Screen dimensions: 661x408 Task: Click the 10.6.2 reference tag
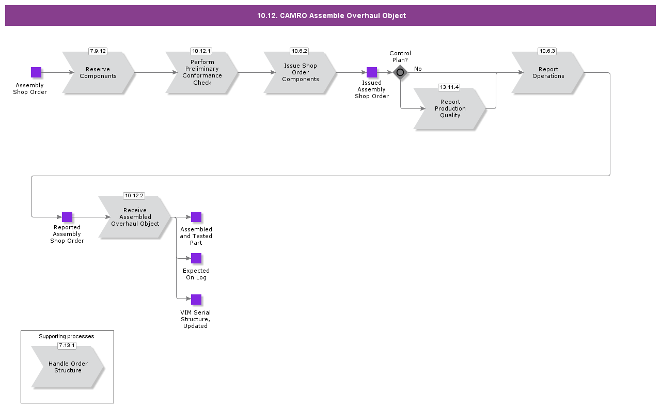(x=300, y=51)
